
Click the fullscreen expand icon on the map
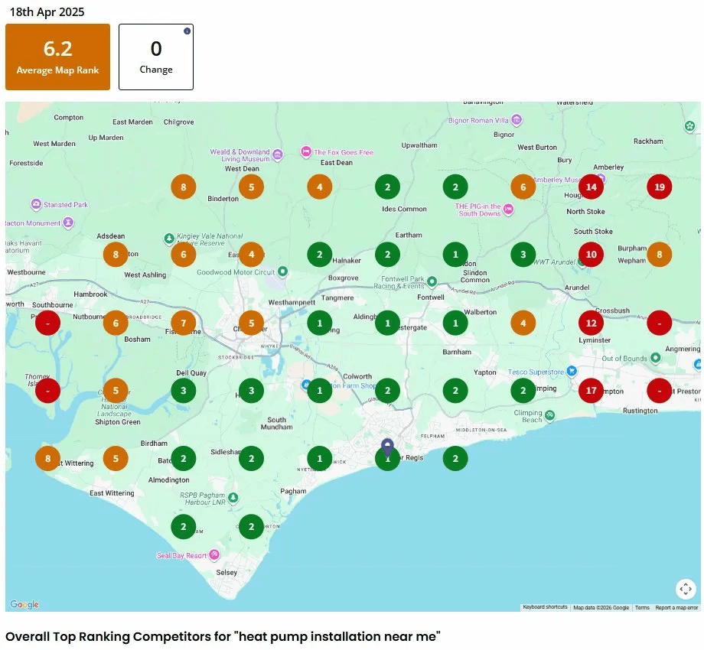point(685,589)
